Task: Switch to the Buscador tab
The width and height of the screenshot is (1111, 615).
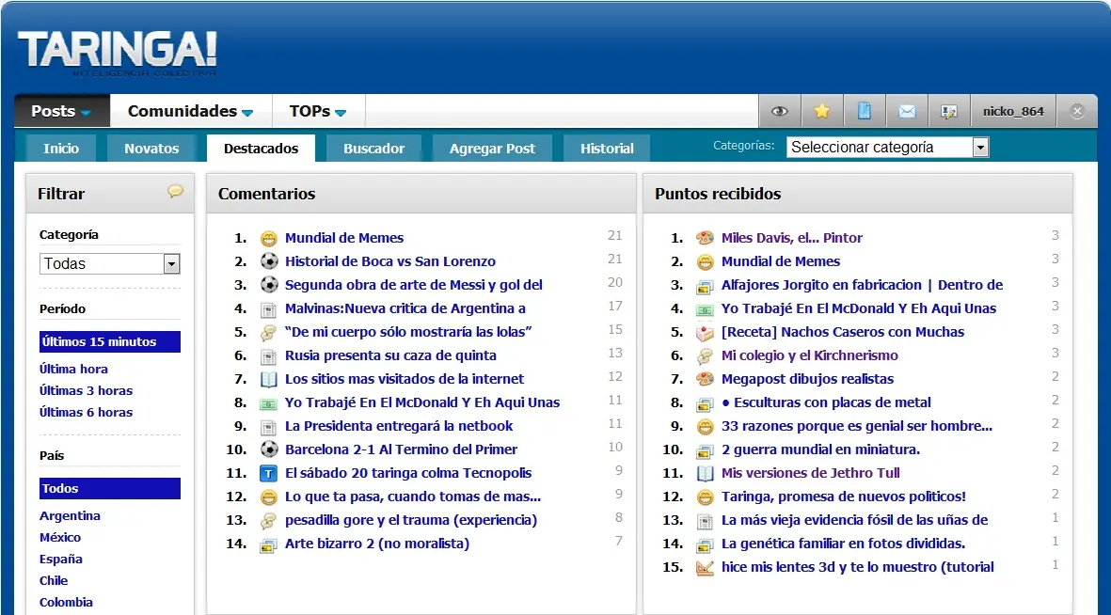Action: 374,149
